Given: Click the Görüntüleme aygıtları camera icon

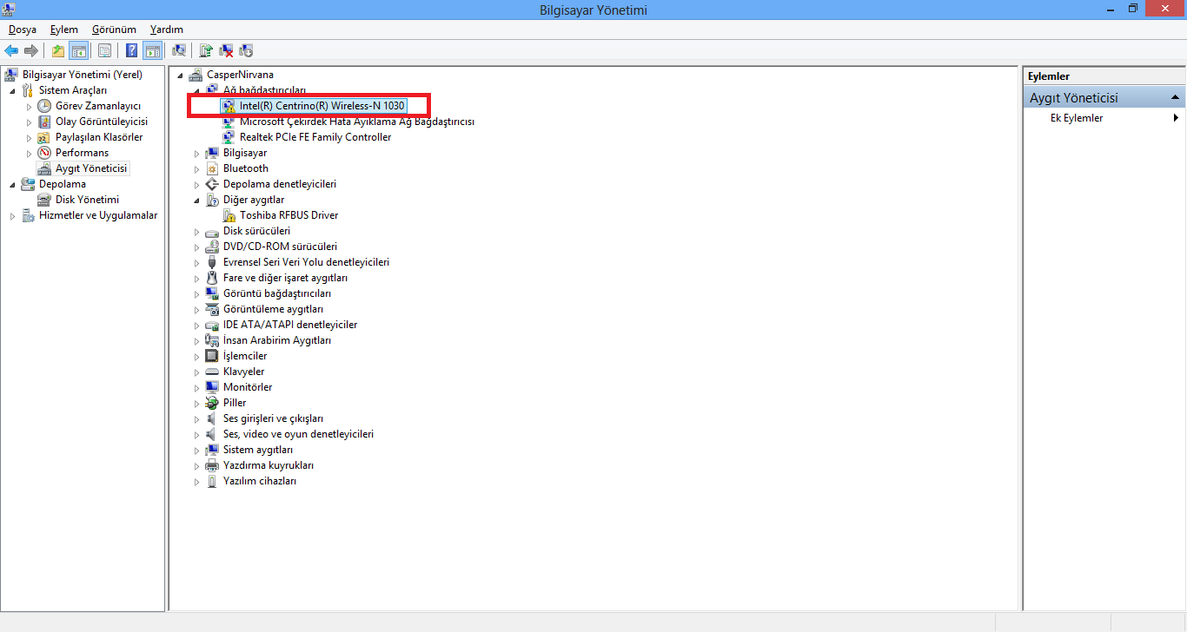Looking at the screenshot, I should pyautogui.click(x=212, y=309).
